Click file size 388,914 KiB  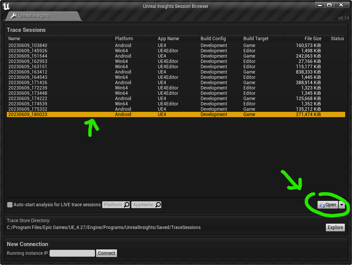(308, 83)
